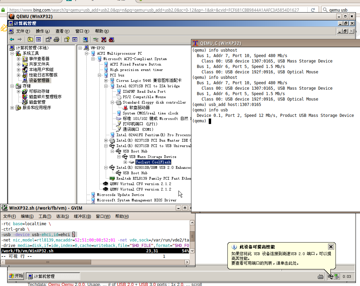Open the 语法(S) menu in GVIM
Image resolution: width=360 pixels, height=286 pixels.
[63, 216]
